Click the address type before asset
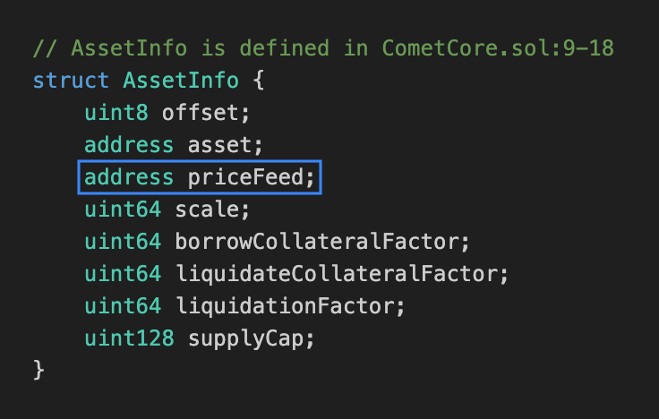 click(x=130, y=145)
